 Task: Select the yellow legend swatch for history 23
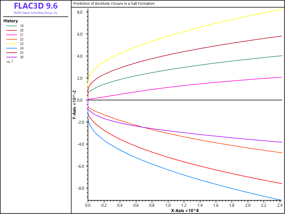coord(11,44)
